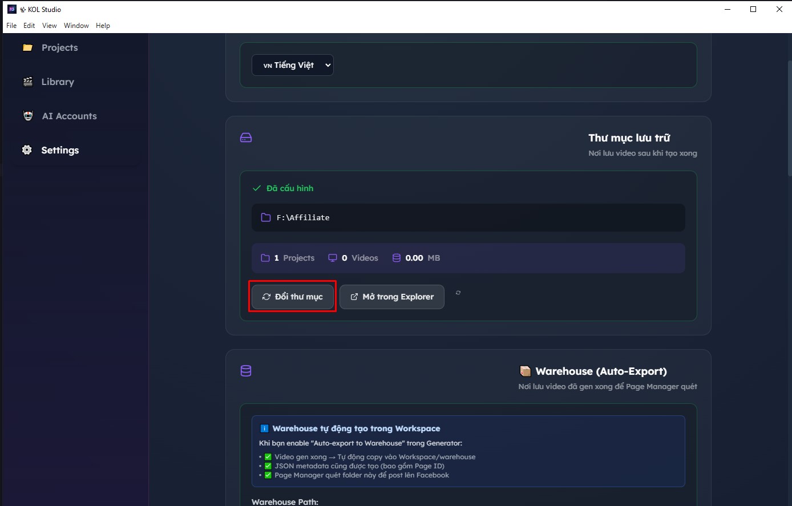Click the small refresh icon after Mở trong Explorer

click(x=458, y=293)
